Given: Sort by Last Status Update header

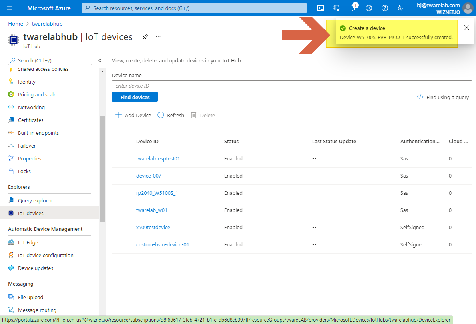Looking at the screenshot, I should click(334, 141).
